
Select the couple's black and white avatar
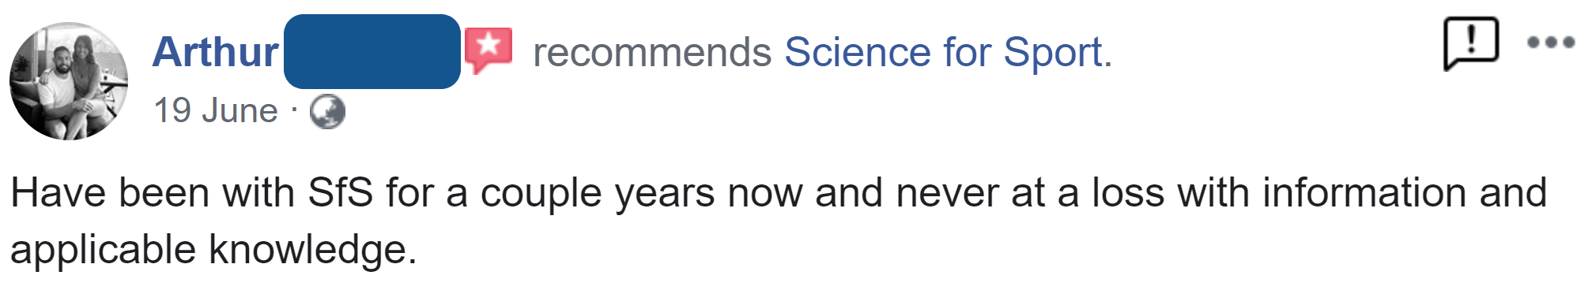[69, 81]
